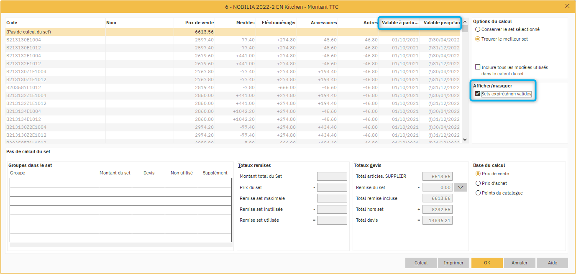
Task: Click the 'Valable jusqu'au' column header
Action: (x=441, y=23)
